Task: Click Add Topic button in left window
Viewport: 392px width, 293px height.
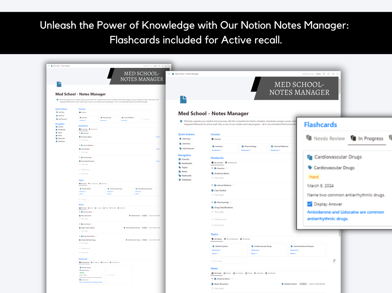Action: (60, 112)
